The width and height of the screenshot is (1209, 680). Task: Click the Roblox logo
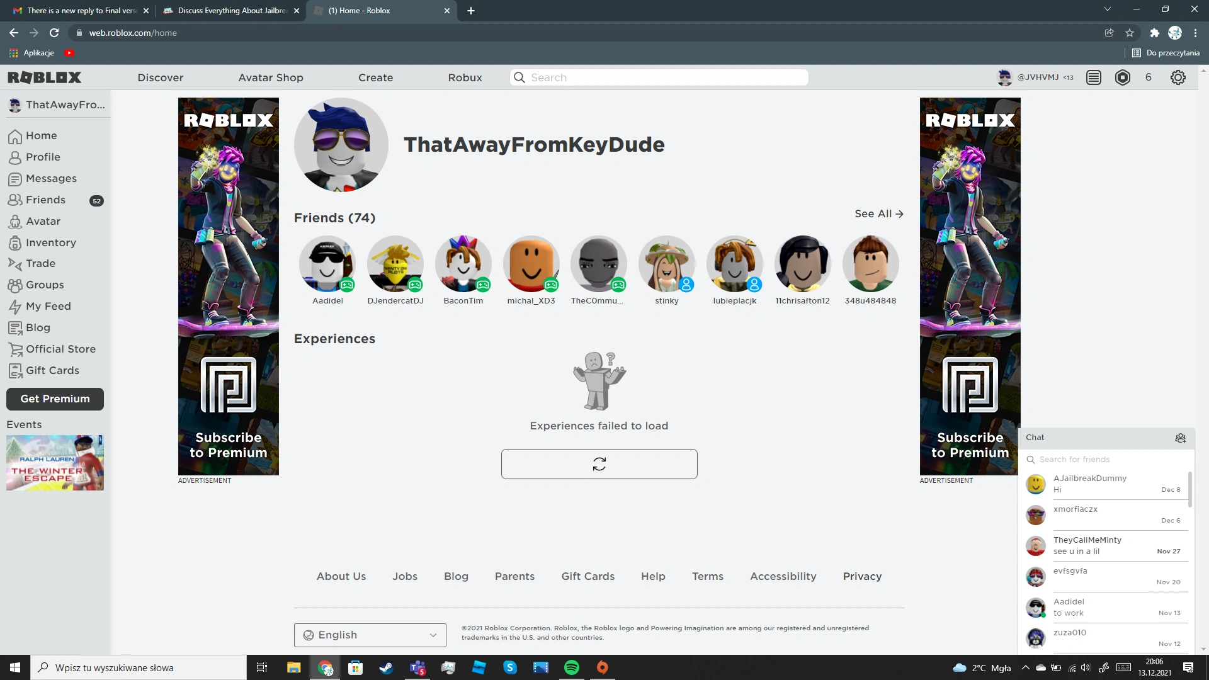click(x=45, y=77)
